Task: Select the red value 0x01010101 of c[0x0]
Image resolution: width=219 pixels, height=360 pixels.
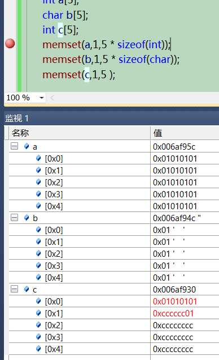Action: tap(175, 302)
